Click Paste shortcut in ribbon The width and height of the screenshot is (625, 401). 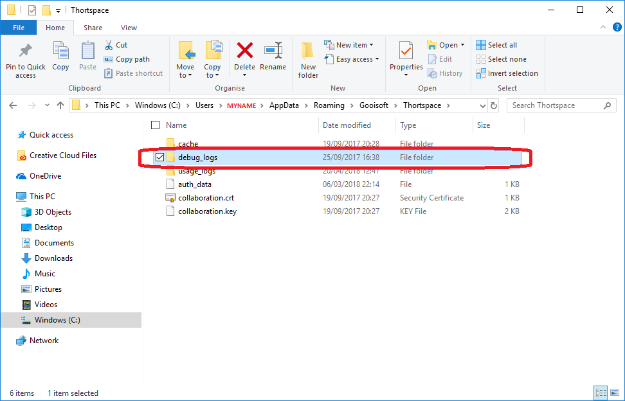tap(134, 73)
